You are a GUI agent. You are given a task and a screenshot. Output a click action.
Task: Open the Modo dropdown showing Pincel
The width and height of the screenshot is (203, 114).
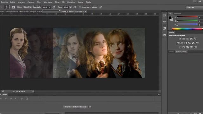[x=28, y=7]
